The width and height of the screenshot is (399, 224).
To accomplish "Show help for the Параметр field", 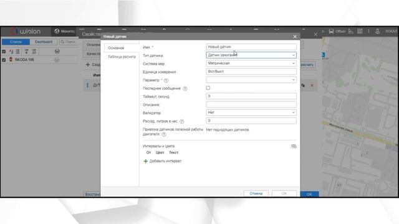I will point(166,80).
